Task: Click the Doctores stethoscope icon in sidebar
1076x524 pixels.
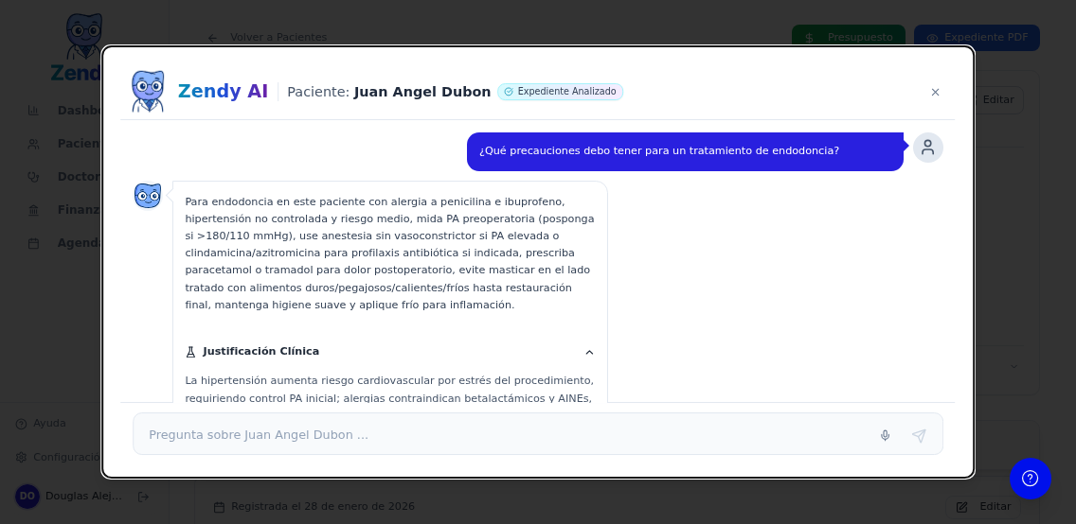Action: tap(33, 177)
